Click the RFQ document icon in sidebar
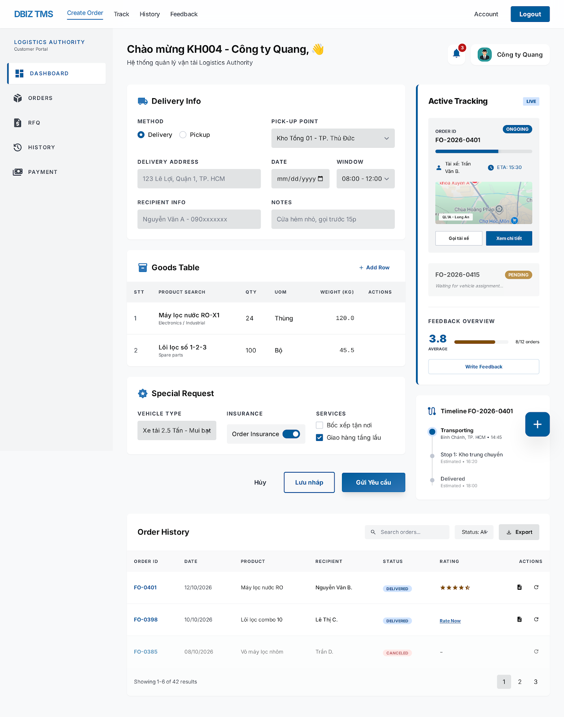The width and height of the screenshot is (564, 717). click(x=18, y=123)
